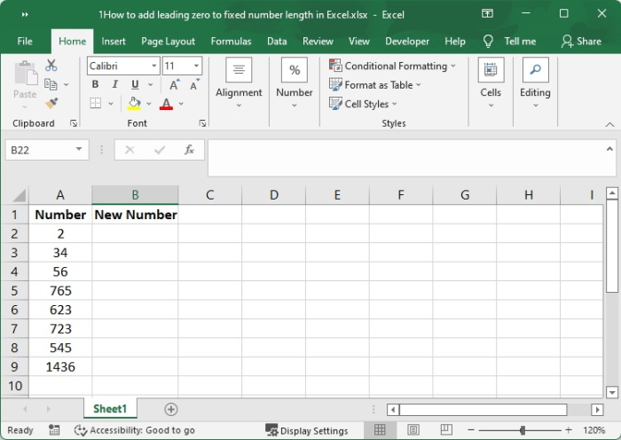Toggle Bold formatting
The image size is (621, 440).
96,85
